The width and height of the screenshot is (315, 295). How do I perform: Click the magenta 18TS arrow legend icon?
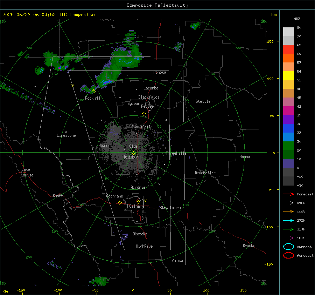point(288,238)
